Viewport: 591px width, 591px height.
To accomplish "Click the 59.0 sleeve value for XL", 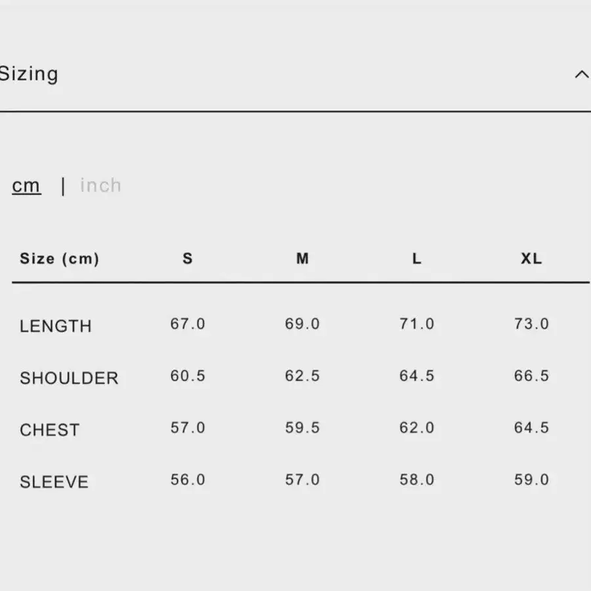I will click(531, 480).
